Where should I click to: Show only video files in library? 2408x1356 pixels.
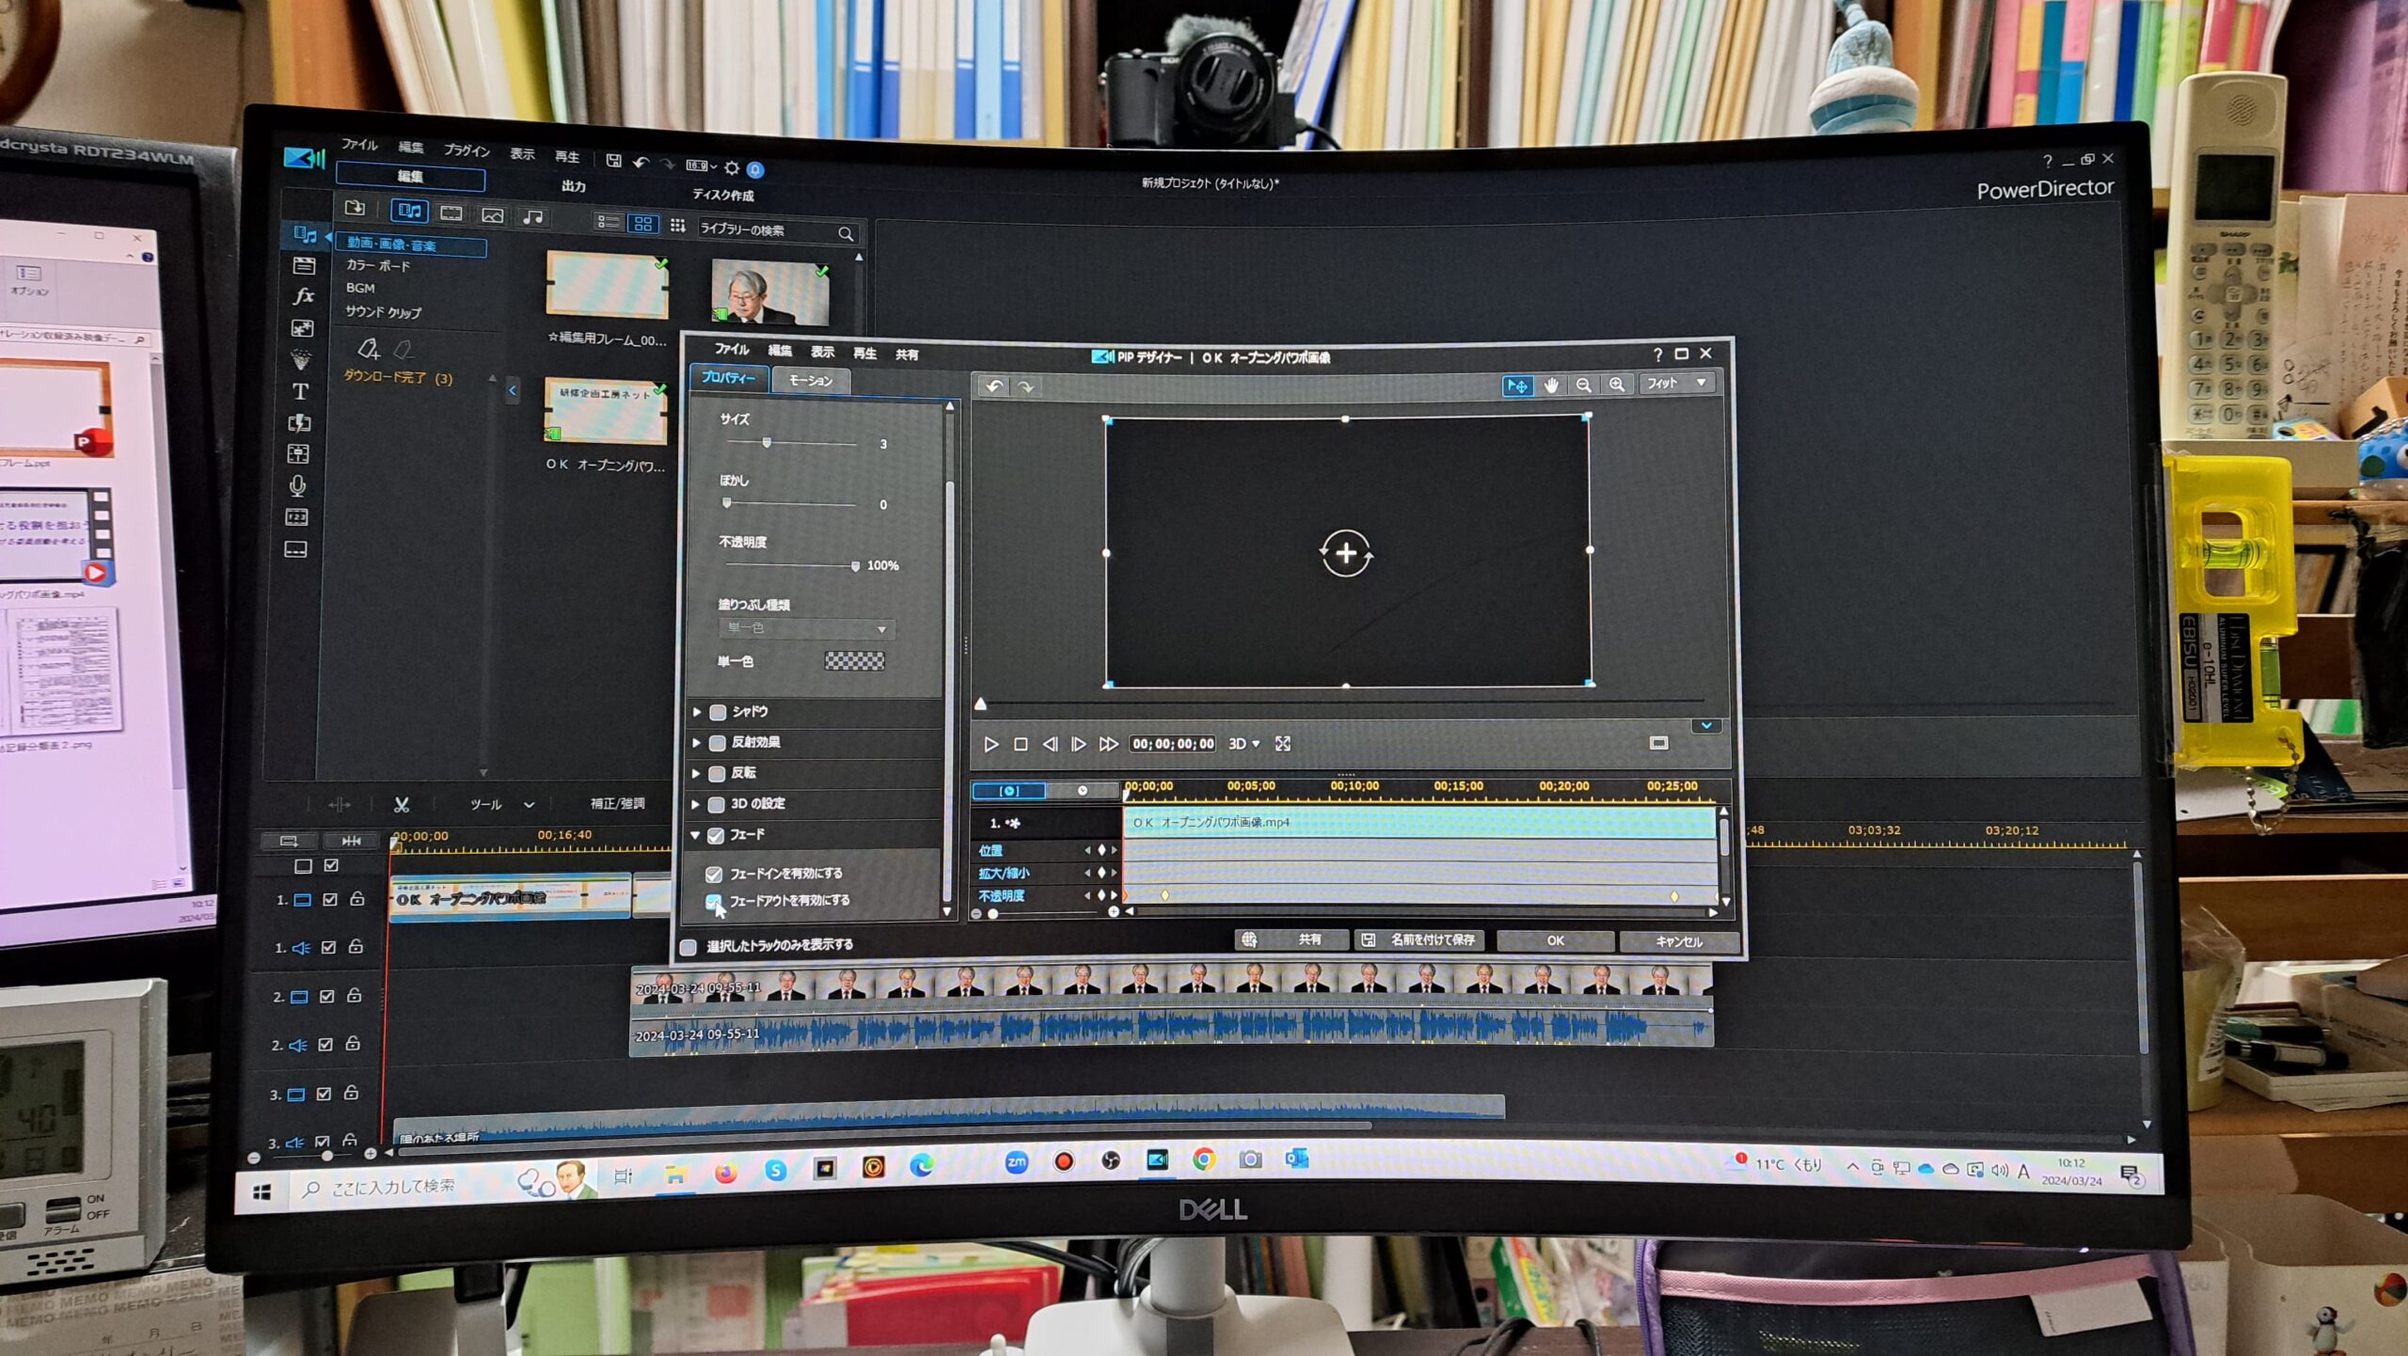point(451,213)
